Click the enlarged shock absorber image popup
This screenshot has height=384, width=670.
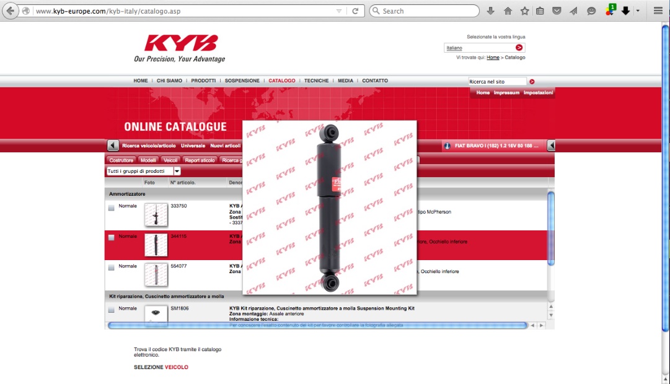(x=330, y=207)
